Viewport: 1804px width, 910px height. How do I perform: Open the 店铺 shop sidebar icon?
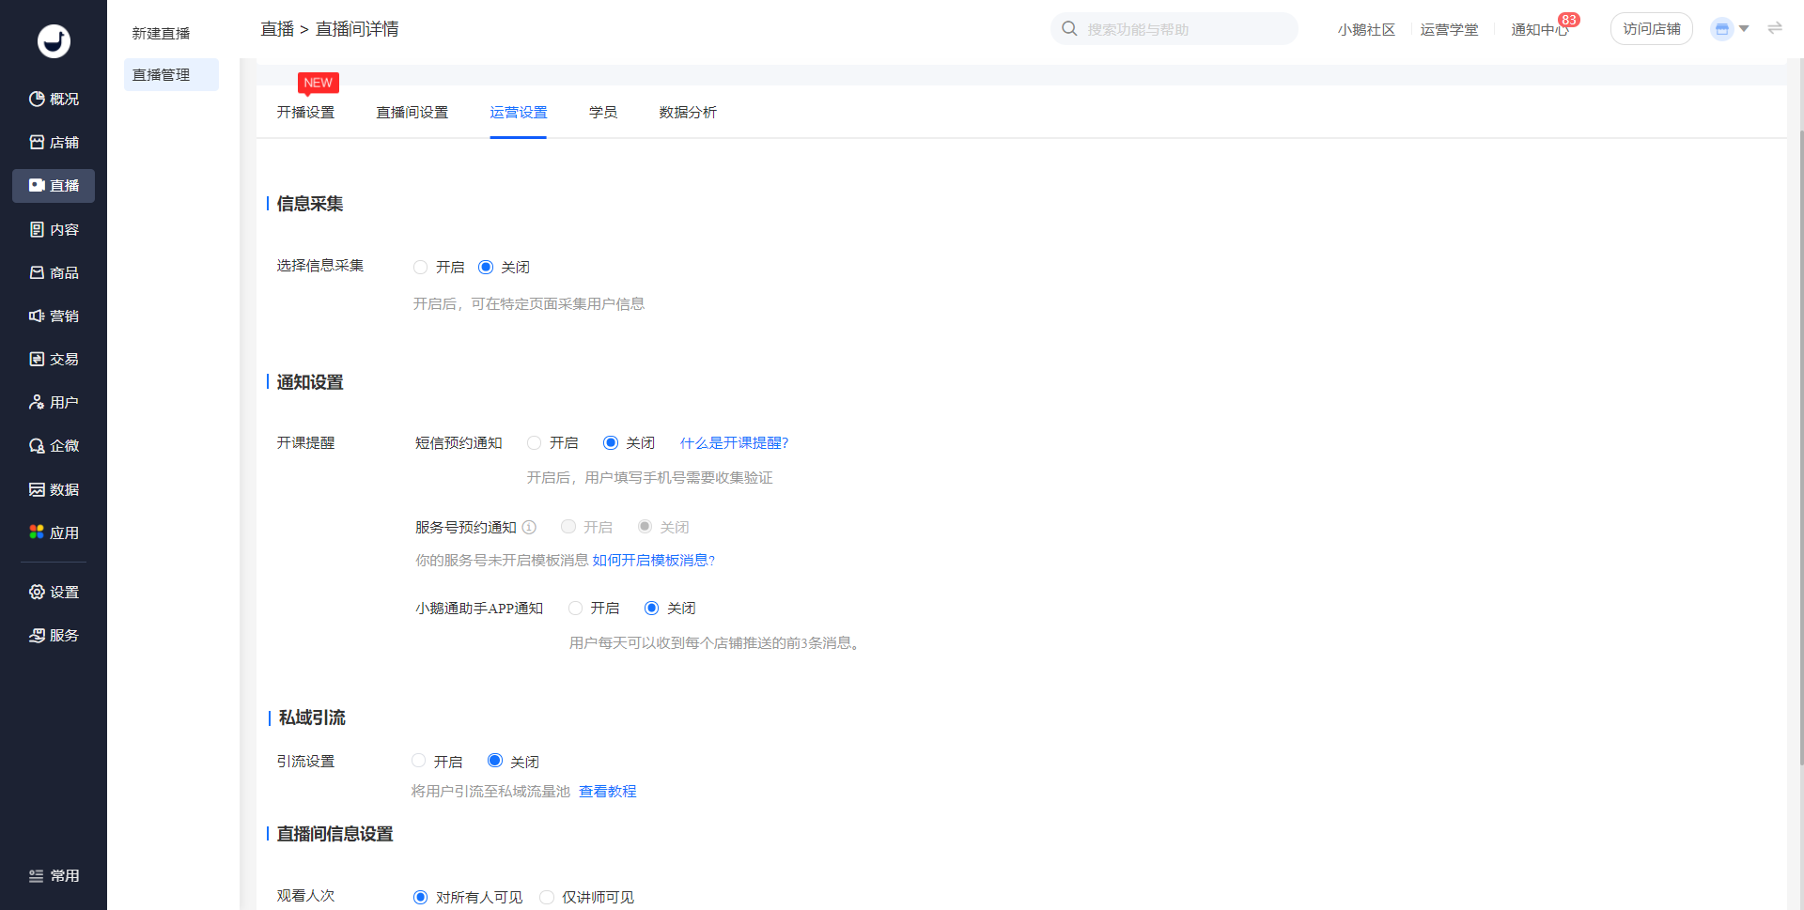click(37, 142)
